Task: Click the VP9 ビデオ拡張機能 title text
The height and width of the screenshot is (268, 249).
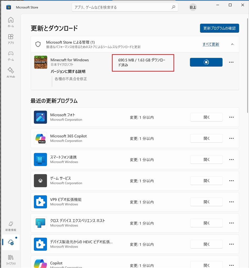Action: pyautogui.click(x=66, y=199)
